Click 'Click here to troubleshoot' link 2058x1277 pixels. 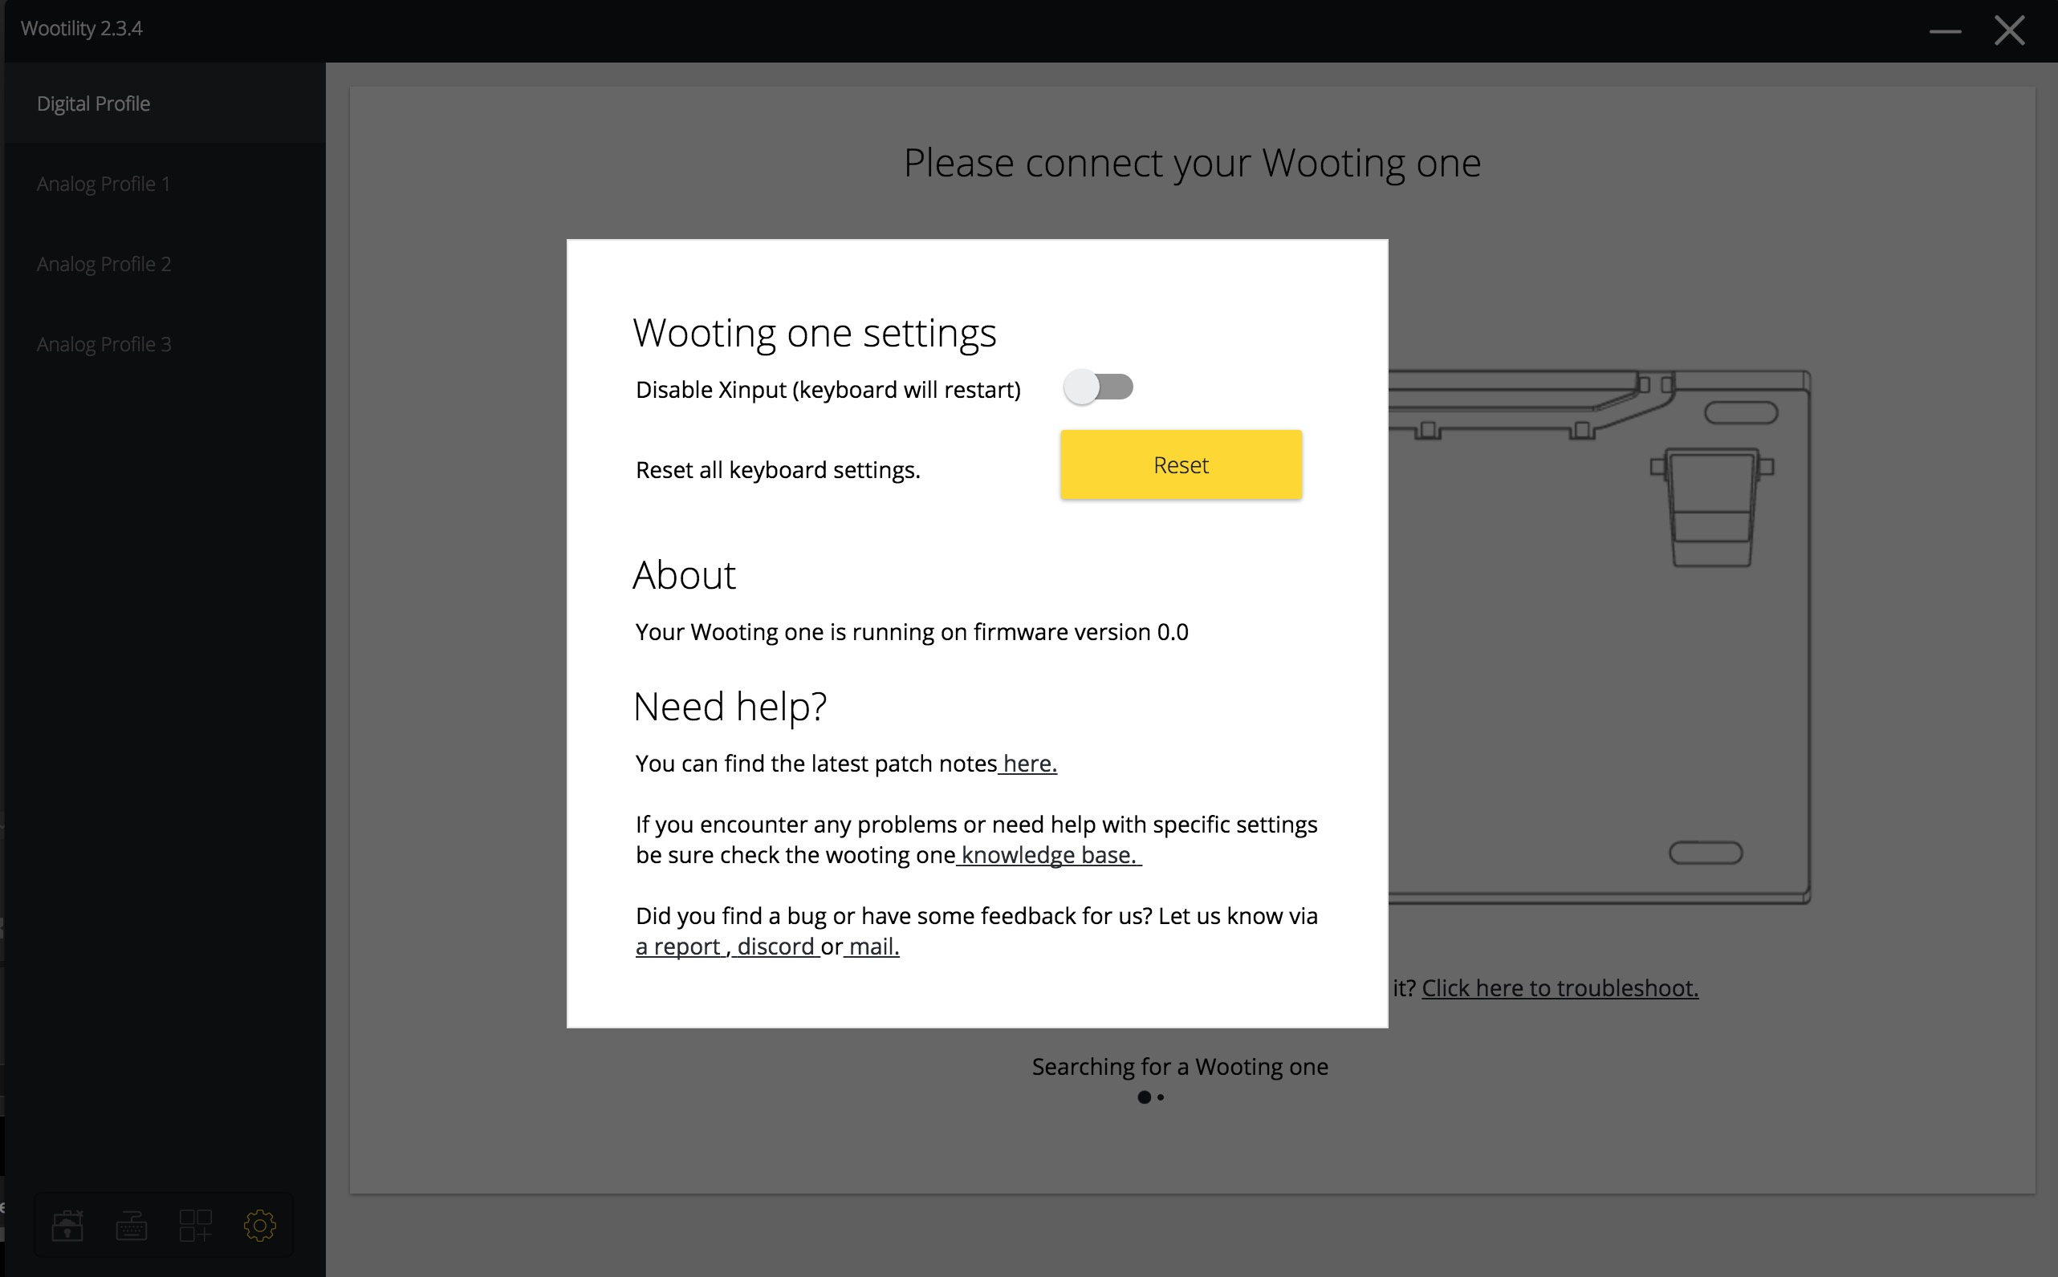click(x=1560, y=987)
